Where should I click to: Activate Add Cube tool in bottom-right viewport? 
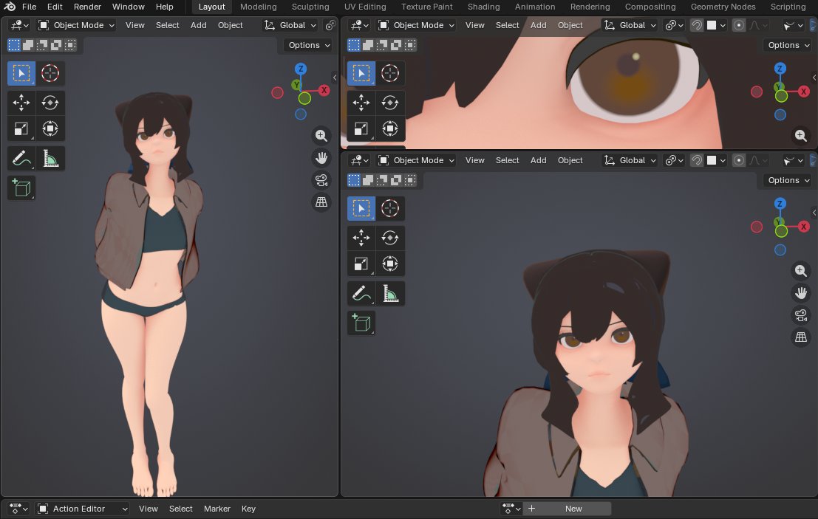pyautogui.click(x=361, y=323)
